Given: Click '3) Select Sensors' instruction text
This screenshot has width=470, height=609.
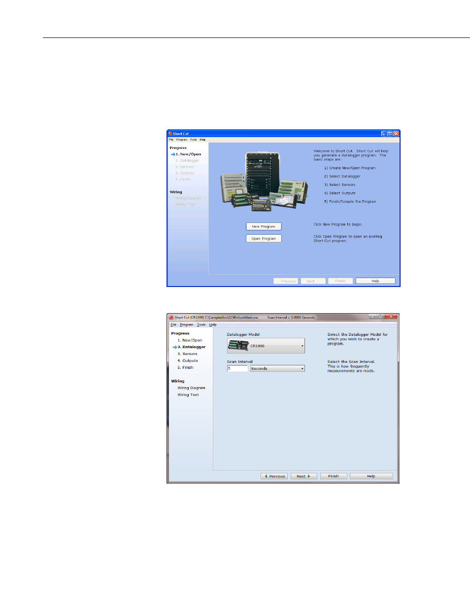Looking at the screenshot, I should [x=339, y=185].
